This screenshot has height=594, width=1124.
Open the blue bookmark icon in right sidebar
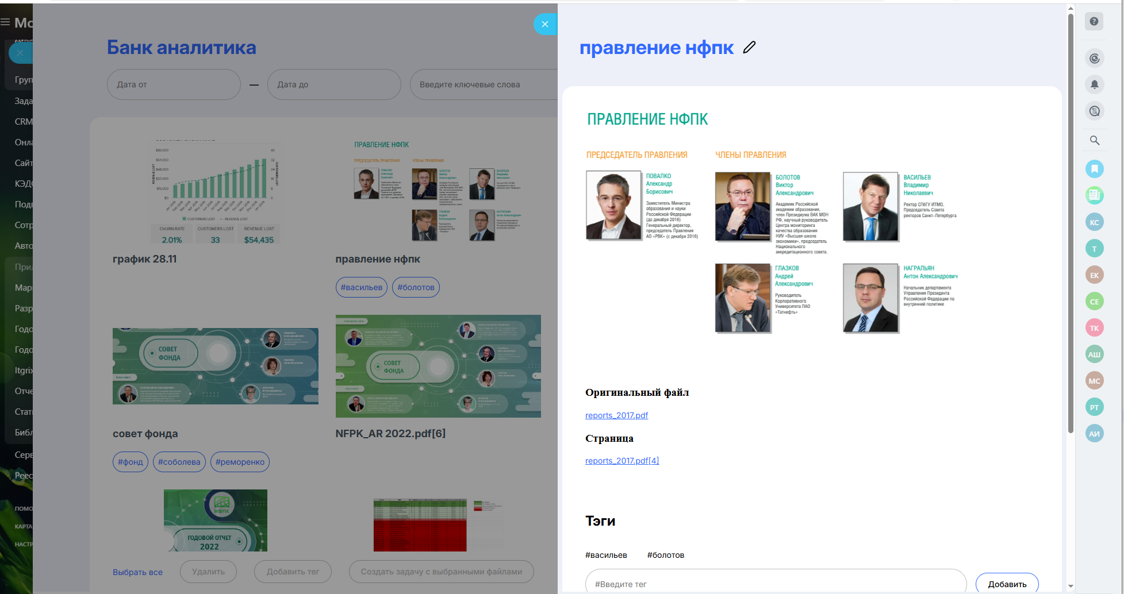[1094, 169]
